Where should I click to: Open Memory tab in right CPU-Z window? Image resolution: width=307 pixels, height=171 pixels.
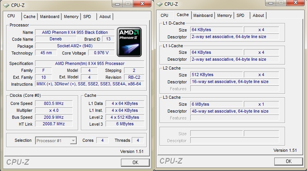pyautogui.click(x=225, y=15)
